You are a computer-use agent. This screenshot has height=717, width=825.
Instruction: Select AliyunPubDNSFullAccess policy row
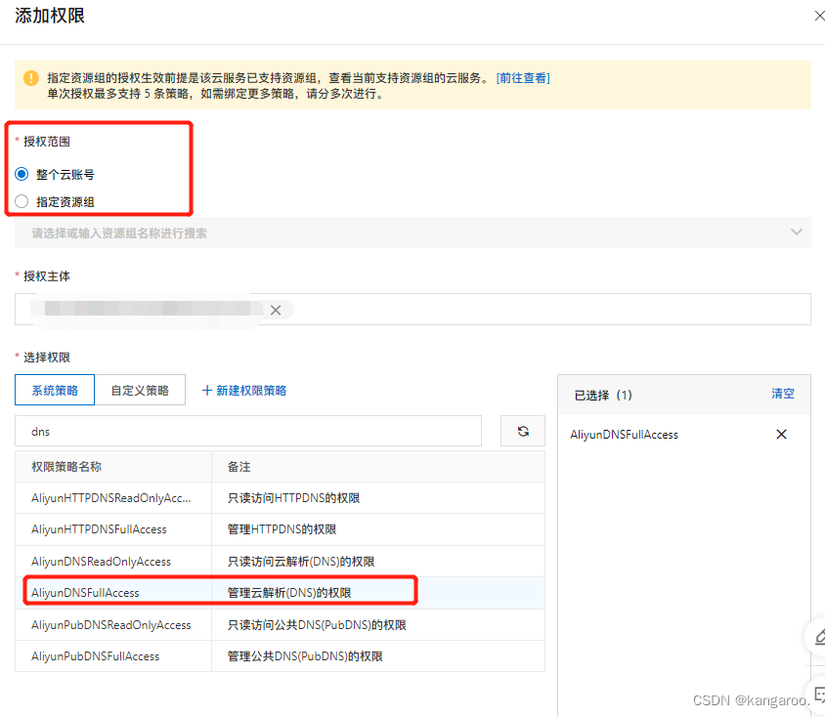(280, 656)
